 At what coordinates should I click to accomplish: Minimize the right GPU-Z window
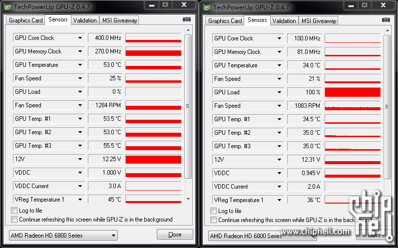(x=351, y=5)
